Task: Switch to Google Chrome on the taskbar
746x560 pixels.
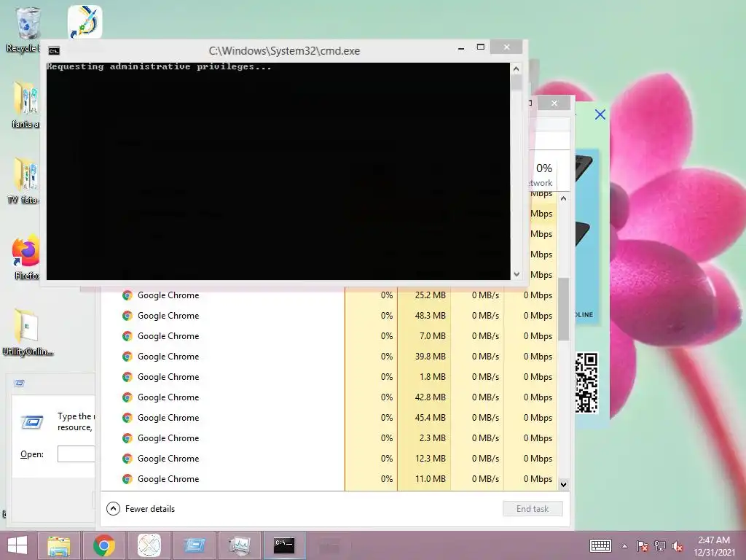Action: click(104, 545)
